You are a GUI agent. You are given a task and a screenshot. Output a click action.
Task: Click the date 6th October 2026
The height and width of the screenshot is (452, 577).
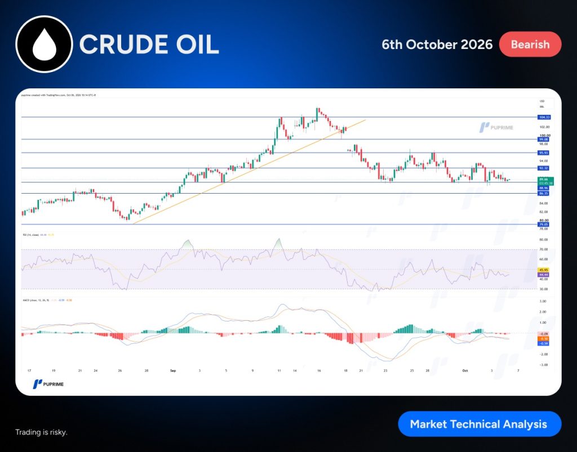click(x=437, y=44)
